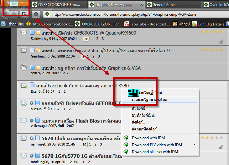Jump to first unread in 5670 1G thread
Screen dimensions: 229x165
32,156
